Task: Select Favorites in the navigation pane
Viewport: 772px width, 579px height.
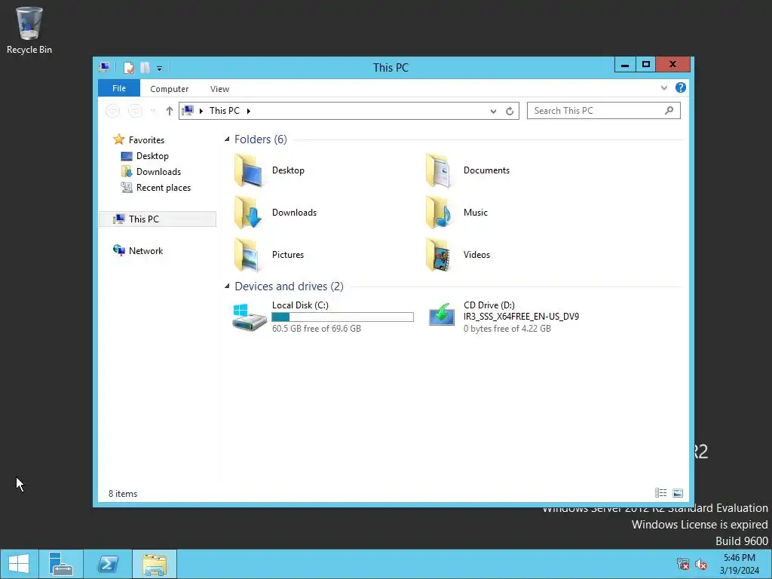Action: 146,139
